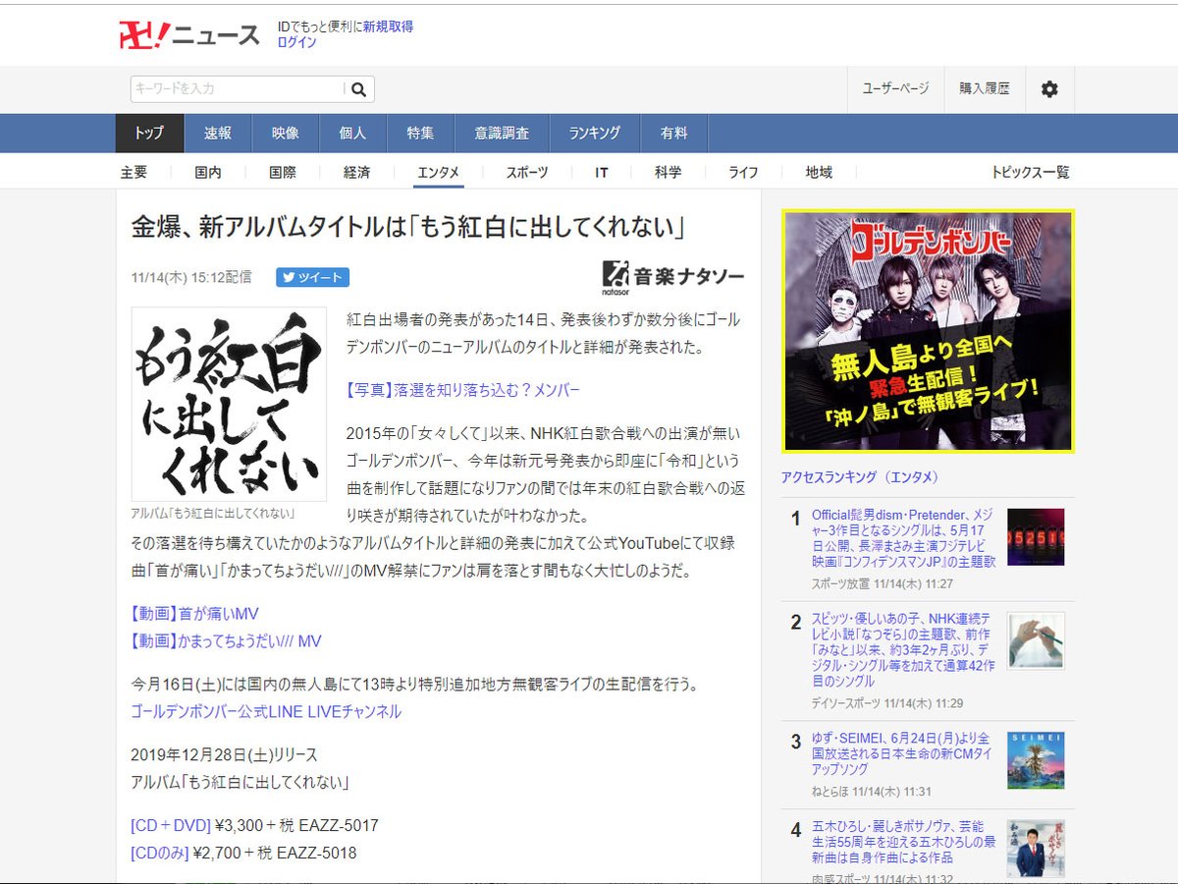Click the 音楽ナタソー source logo
1178x884 pixels.
[x=672, y=278]
